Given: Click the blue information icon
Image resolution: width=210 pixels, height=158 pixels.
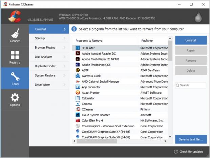Looking at the screenshot, I should tap(74, 29).
